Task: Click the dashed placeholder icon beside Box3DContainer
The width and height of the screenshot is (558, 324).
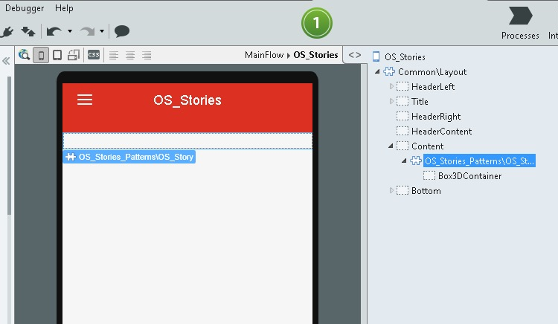Action: click(429, 175)
